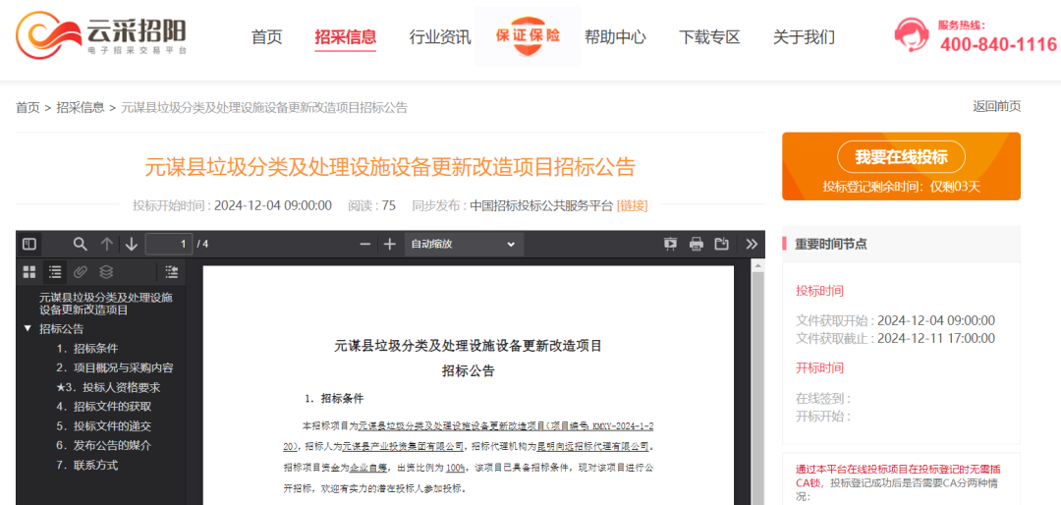Click 文件获取截止 2024-12-11 17:00:00 text
Image resolution: width=1061 pixels, height=505 pixels.
895,339
